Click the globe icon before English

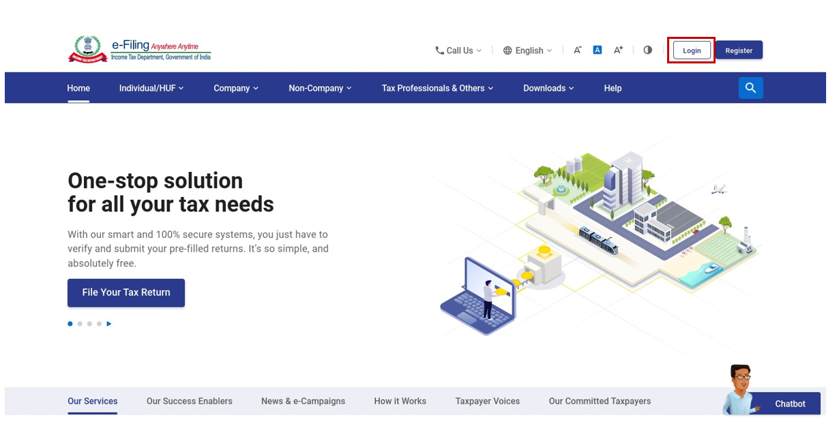tap(507, 50)
